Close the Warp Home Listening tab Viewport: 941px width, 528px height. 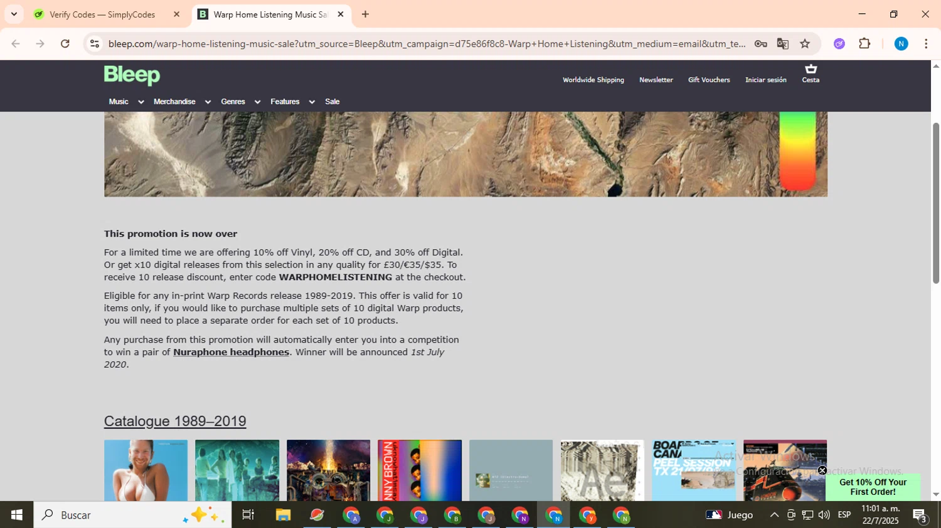point(341,14)
